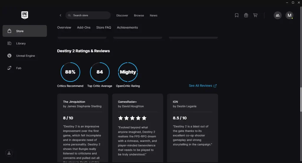Click 'by David Houghton' byline
The width and height of the screenshot is (302, 163).
131,106
